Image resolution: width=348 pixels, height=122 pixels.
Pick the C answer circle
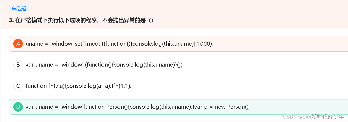click(18, 86)
